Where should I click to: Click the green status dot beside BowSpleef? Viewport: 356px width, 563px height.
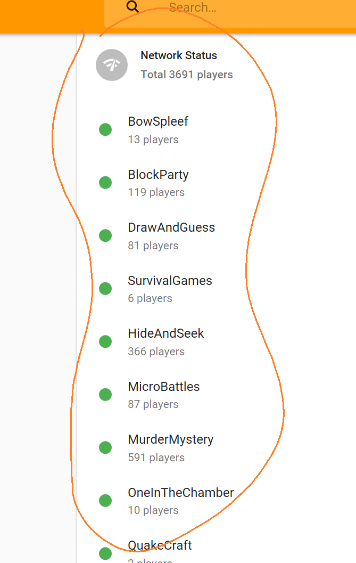(105, 129)
